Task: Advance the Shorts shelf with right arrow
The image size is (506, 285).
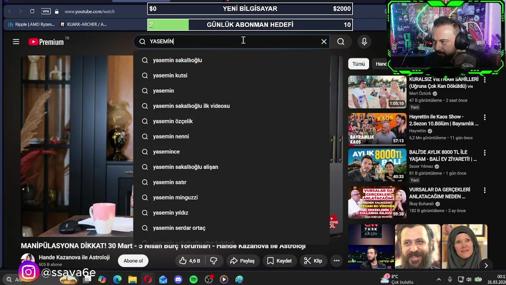Action: point(486,266)
